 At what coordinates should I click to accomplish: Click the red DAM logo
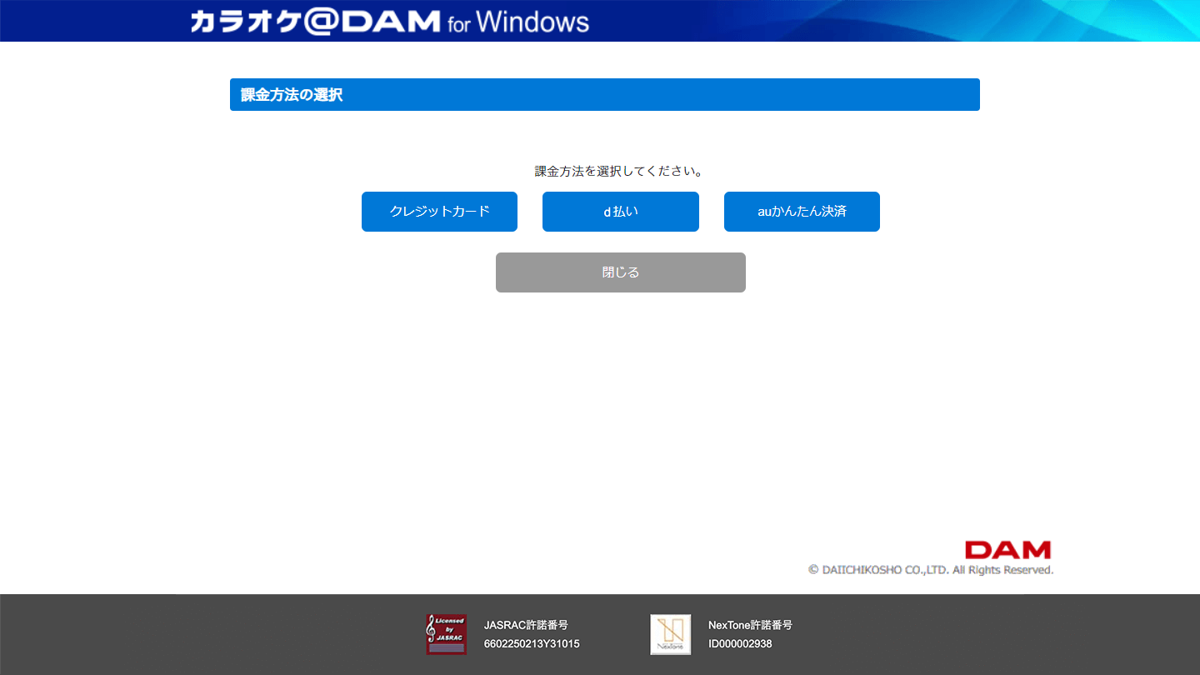point(1008,550)
